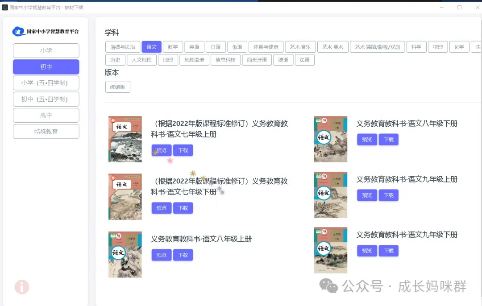Maximize the application window
The height and width of the screenshot is (306, 482).
click(460, 8)
